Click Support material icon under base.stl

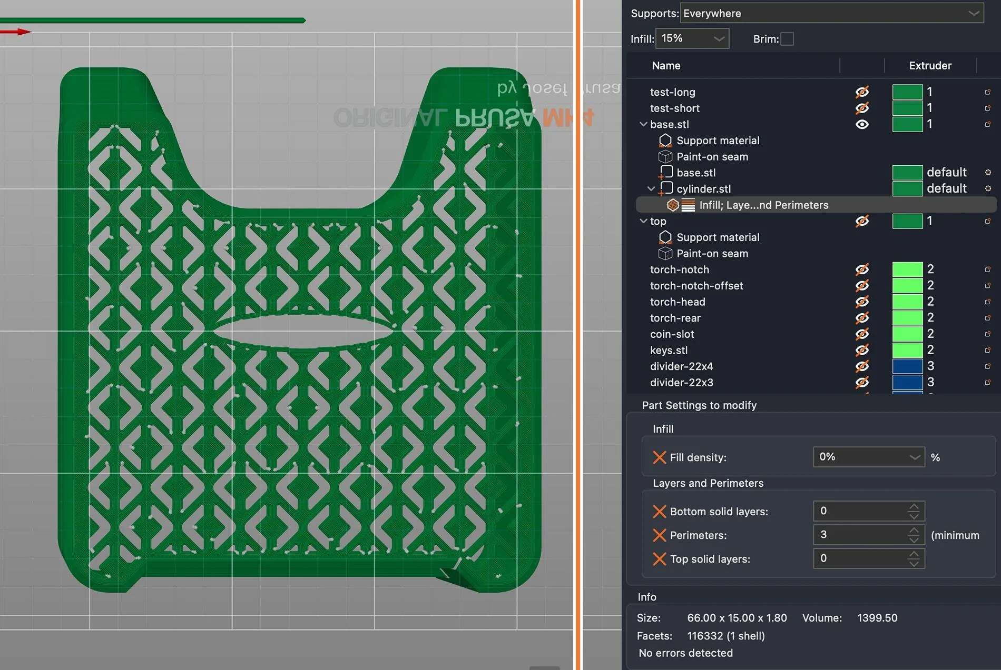point(665,141)
